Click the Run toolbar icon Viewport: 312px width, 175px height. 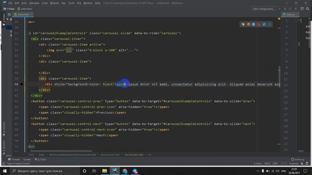click(x=279, y=9)
